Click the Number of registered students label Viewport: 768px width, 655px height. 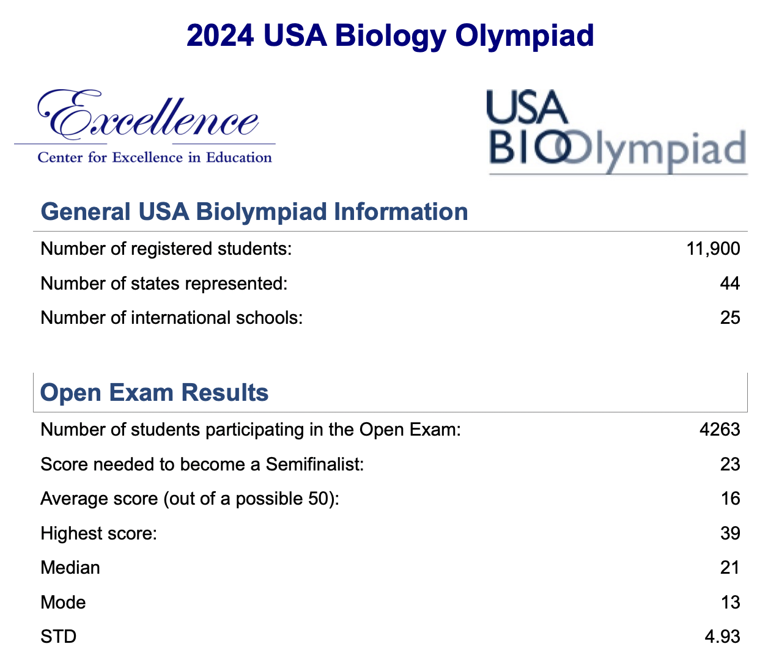[x=166, y=249]
